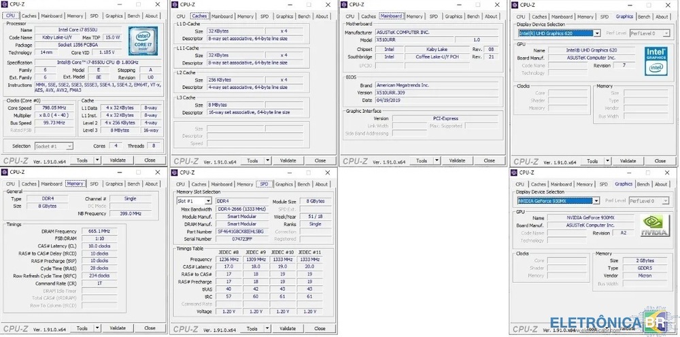This screenshot has height=337, width=680.
Task: Click the Intel Graphics logo
Action: (x=656, y=58)
